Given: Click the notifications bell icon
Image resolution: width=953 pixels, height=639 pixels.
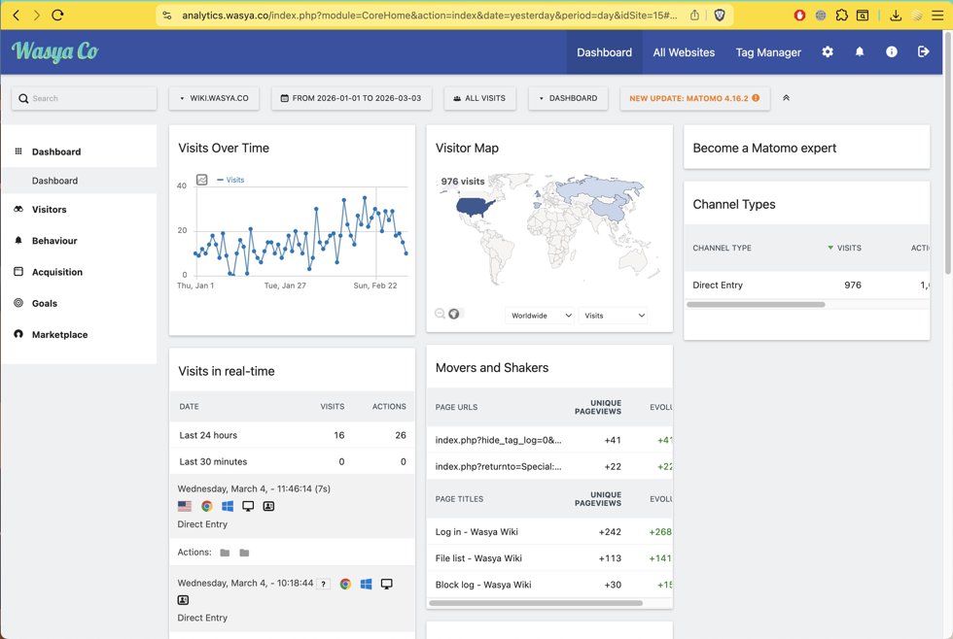Looking at the screenshot, I should 860,52.
